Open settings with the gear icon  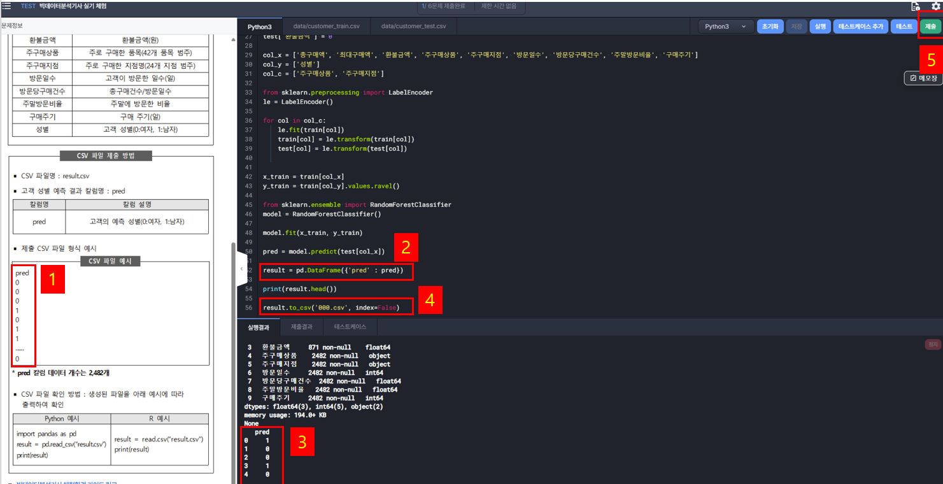pos(935,6)
